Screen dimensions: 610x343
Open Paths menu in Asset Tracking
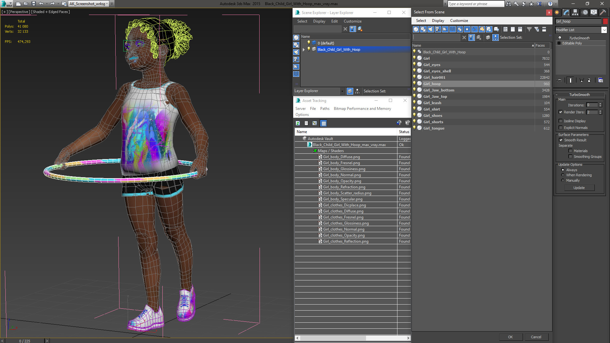[x=325, y=109]
